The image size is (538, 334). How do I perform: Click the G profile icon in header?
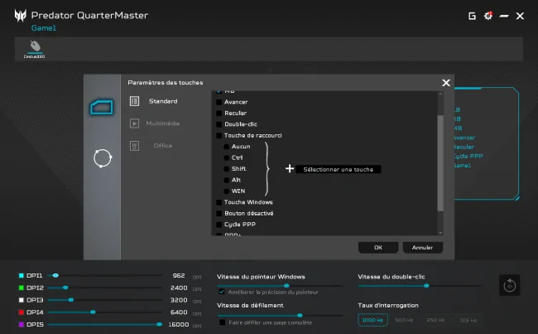[472, 16]
